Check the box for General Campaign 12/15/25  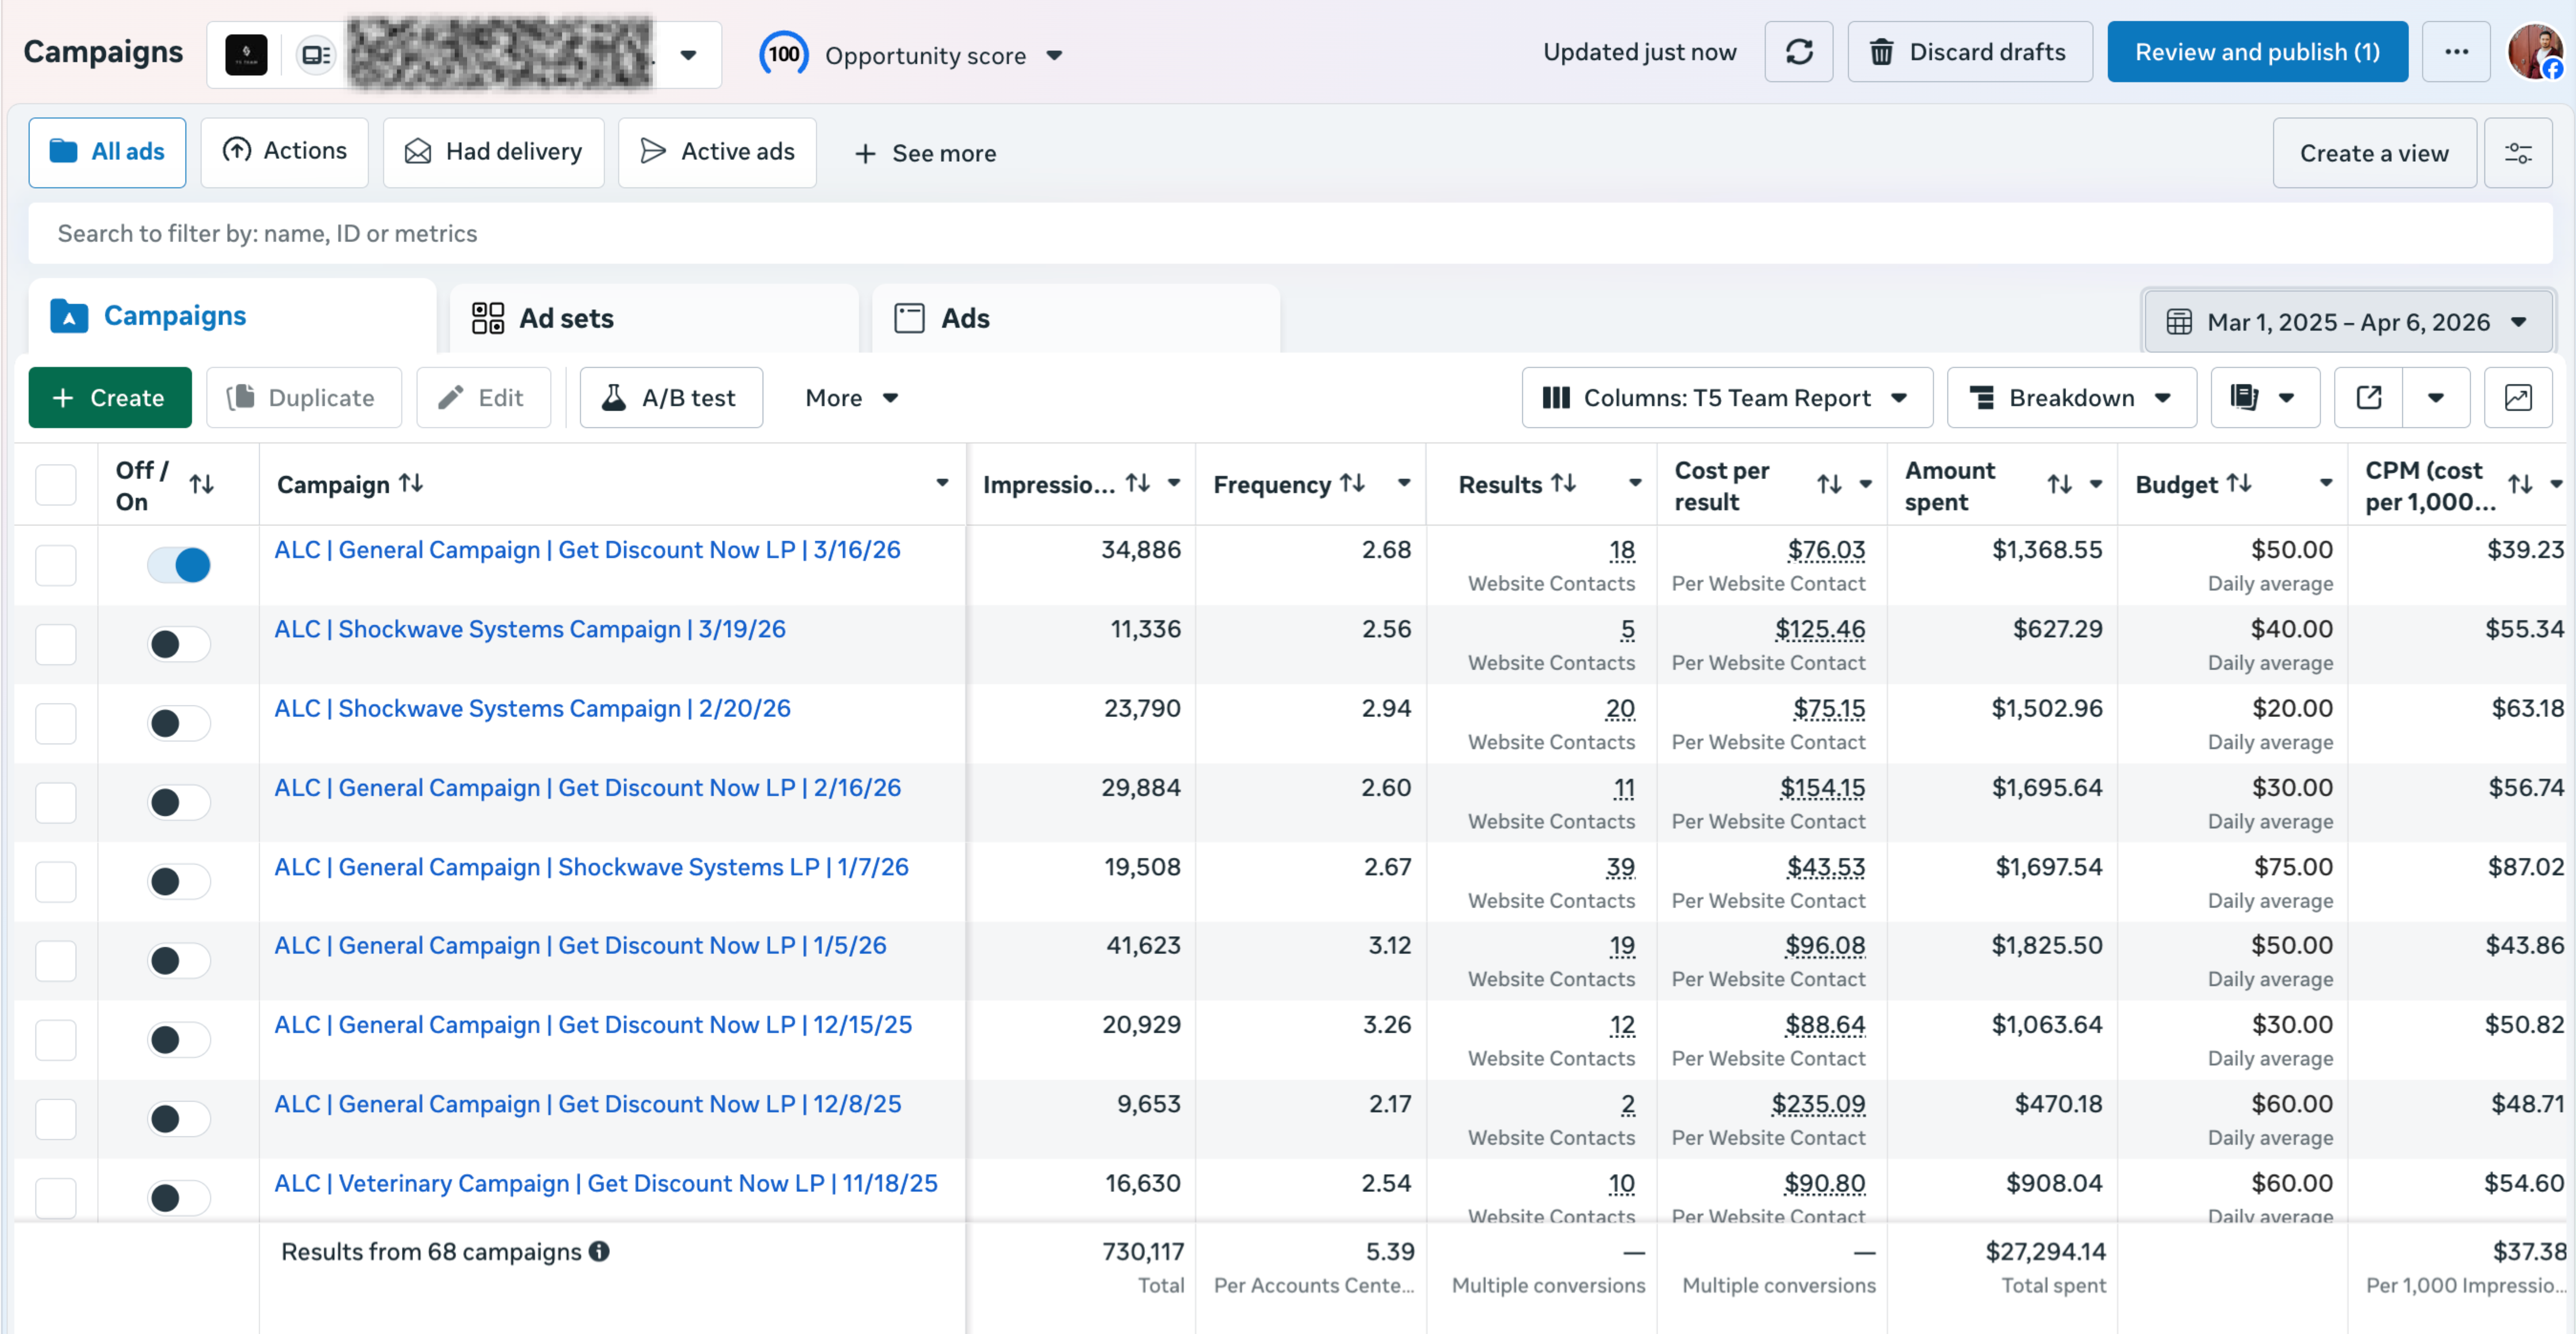(56, 1040)
